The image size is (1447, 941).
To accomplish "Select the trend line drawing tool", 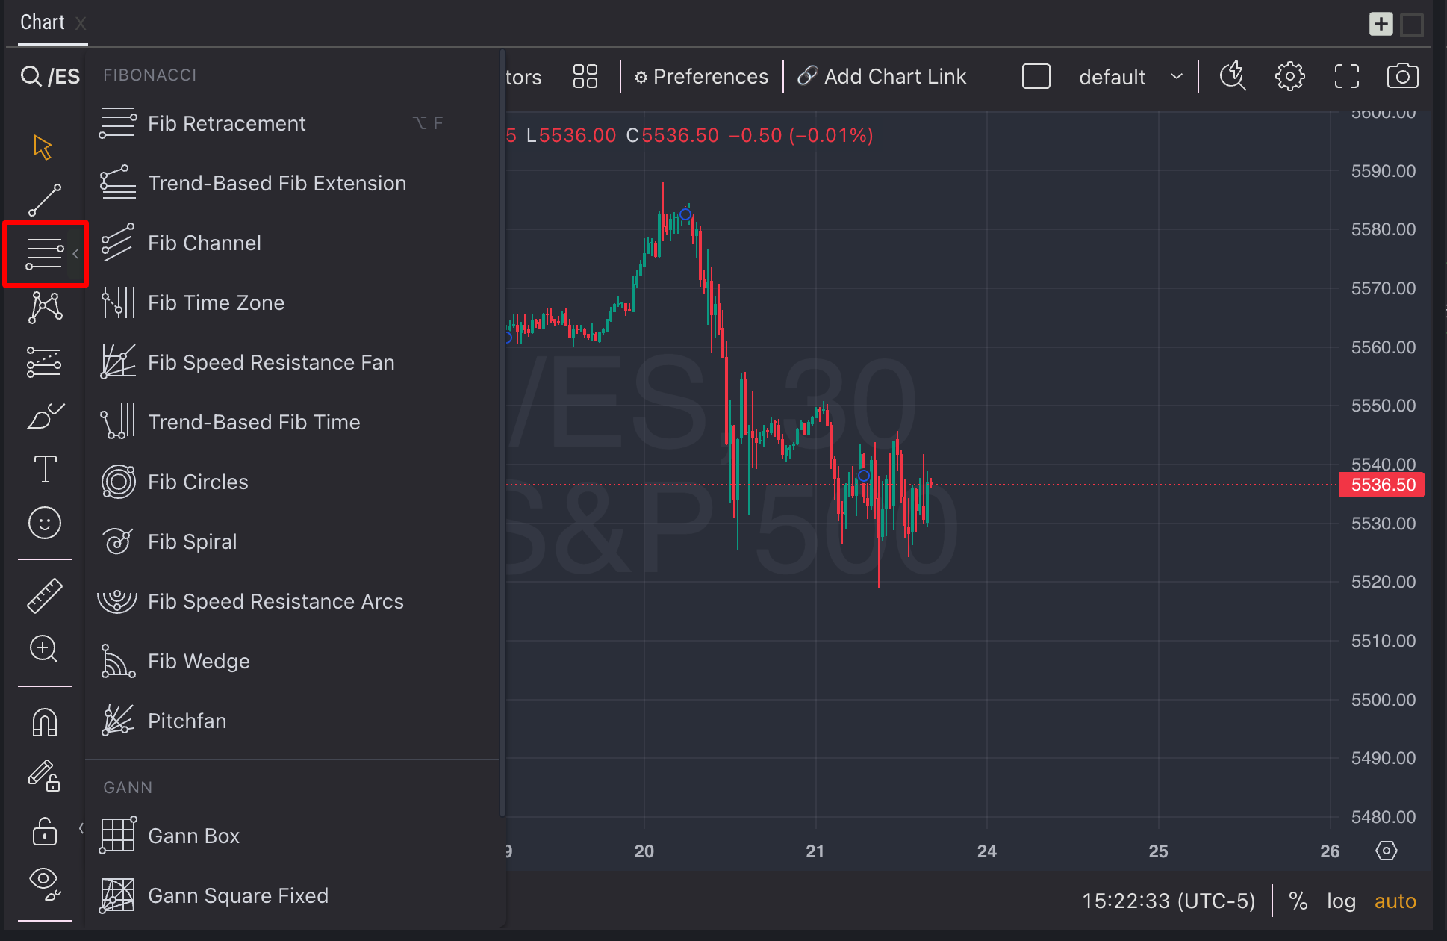I will [44, 200].
